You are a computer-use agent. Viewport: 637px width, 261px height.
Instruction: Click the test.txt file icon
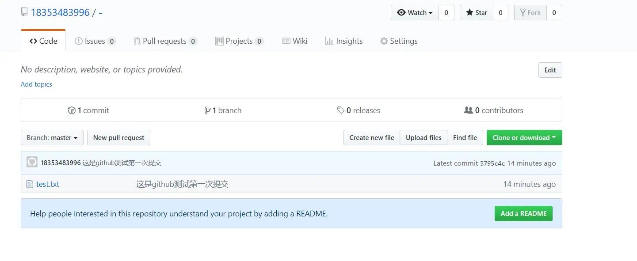pos(30,184)
